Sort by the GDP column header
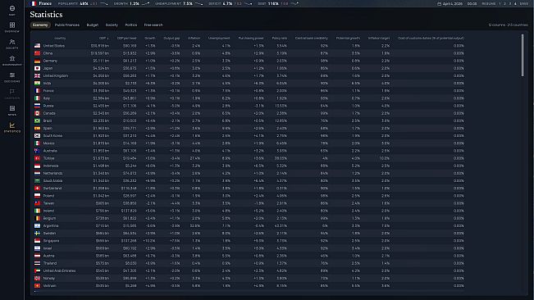 click(x=104, y=38)
